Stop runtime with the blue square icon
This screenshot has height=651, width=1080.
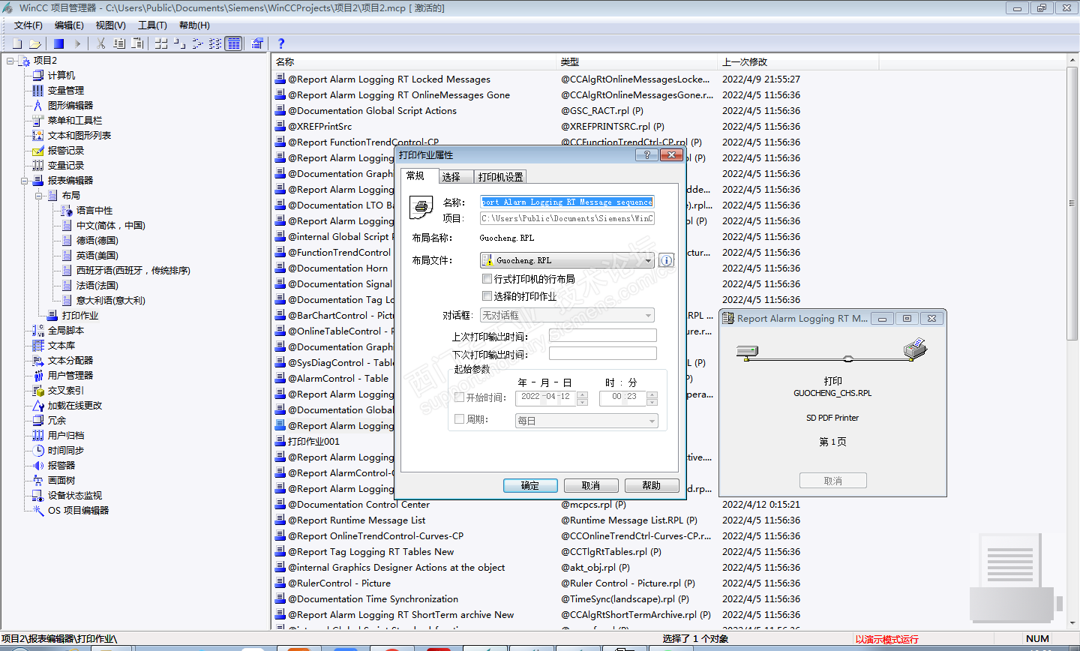pyautogui.click(x=58, y=43)
